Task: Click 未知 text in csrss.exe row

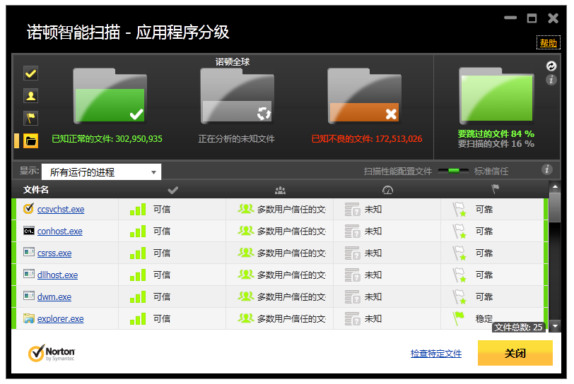Action: click(373, 253)
